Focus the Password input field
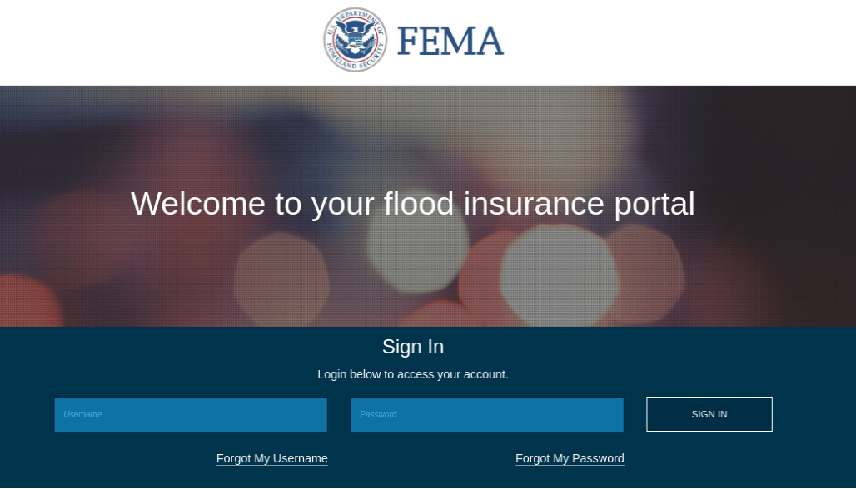This screenshot has width=856, height=489. pyautogui.click(x=486, y=414)
